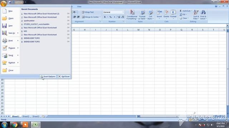The width and height of the screenshot is (229, 128).
Task: Select row header 20
Action: (2, 96)
